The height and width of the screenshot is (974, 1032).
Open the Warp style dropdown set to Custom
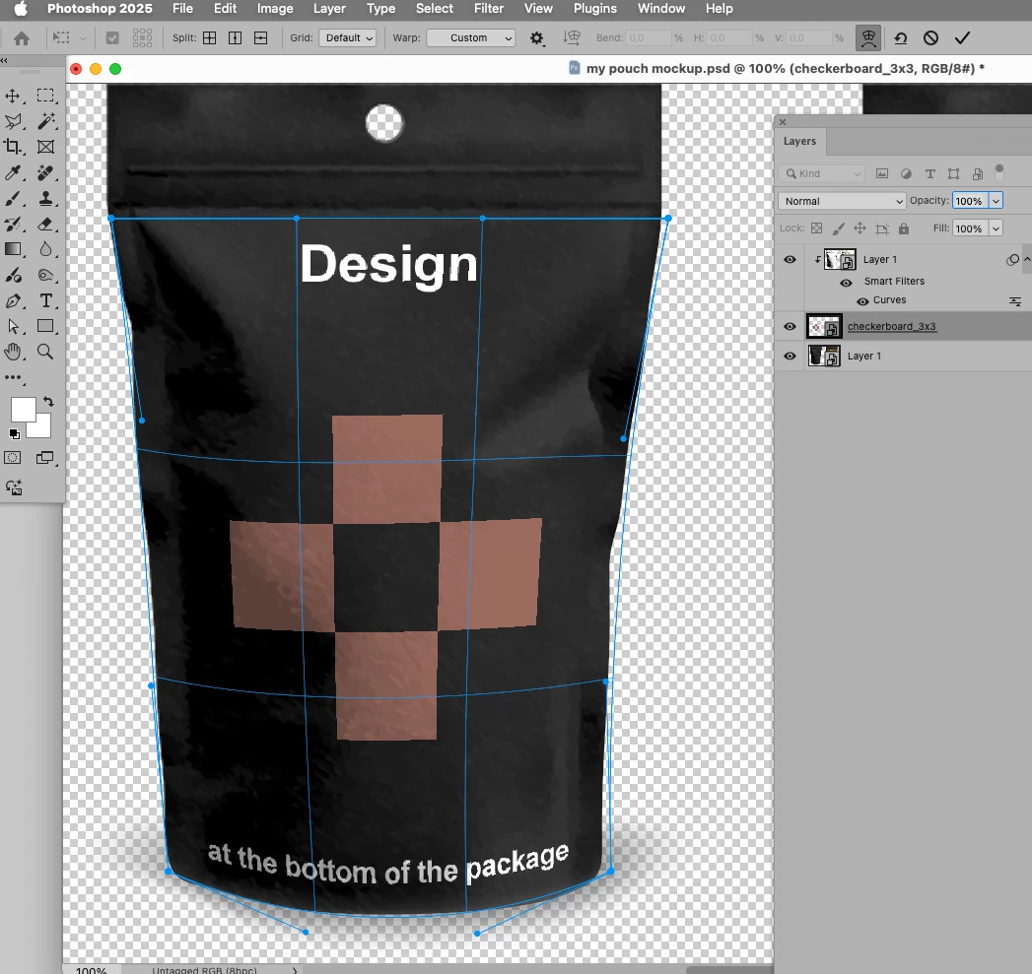[470, 38]
